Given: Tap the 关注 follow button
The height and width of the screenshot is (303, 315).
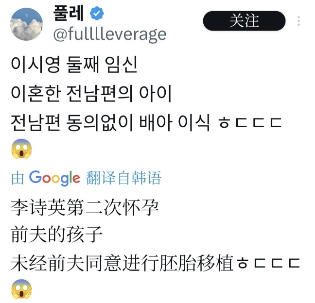Looking at the screenshot, I should click(x=244, y=21).
